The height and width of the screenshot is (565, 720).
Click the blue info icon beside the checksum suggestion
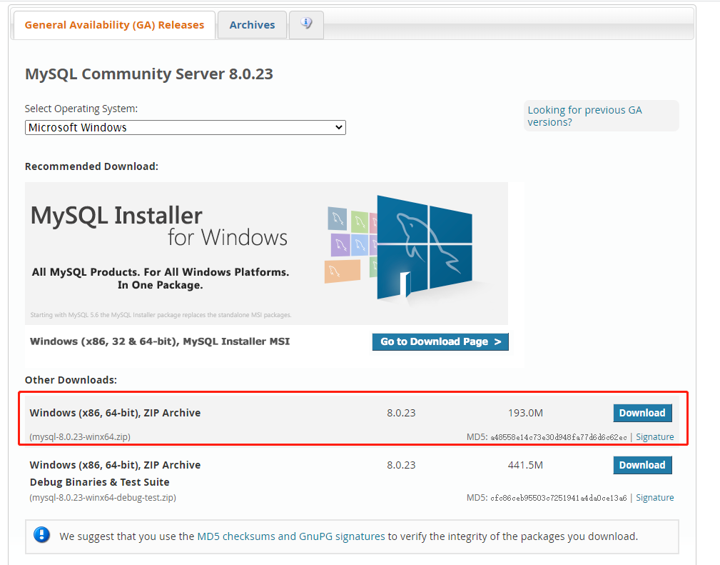point(41,535)
